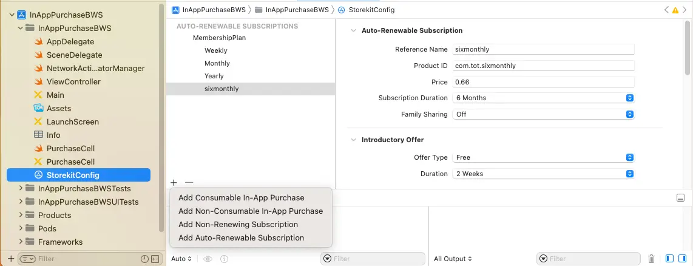Open PurchaseCell Swift file

(x=70, y=148)
